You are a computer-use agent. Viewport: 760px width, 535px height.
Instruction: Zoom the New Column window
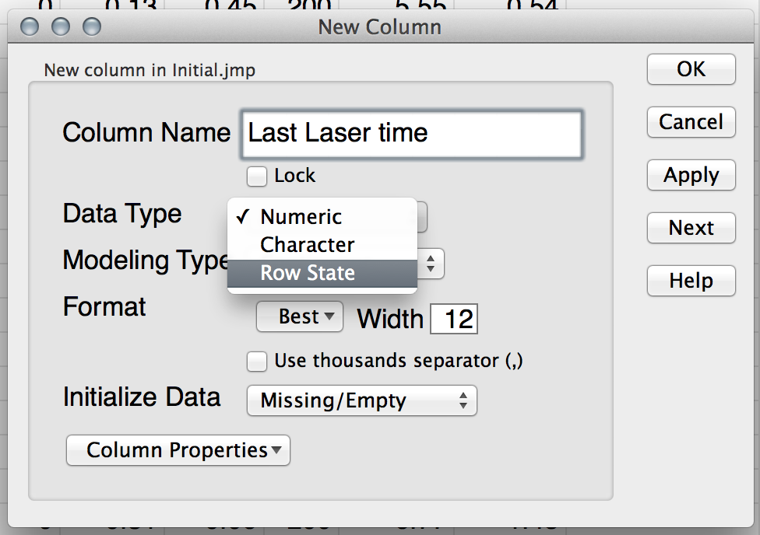point(92,27)
